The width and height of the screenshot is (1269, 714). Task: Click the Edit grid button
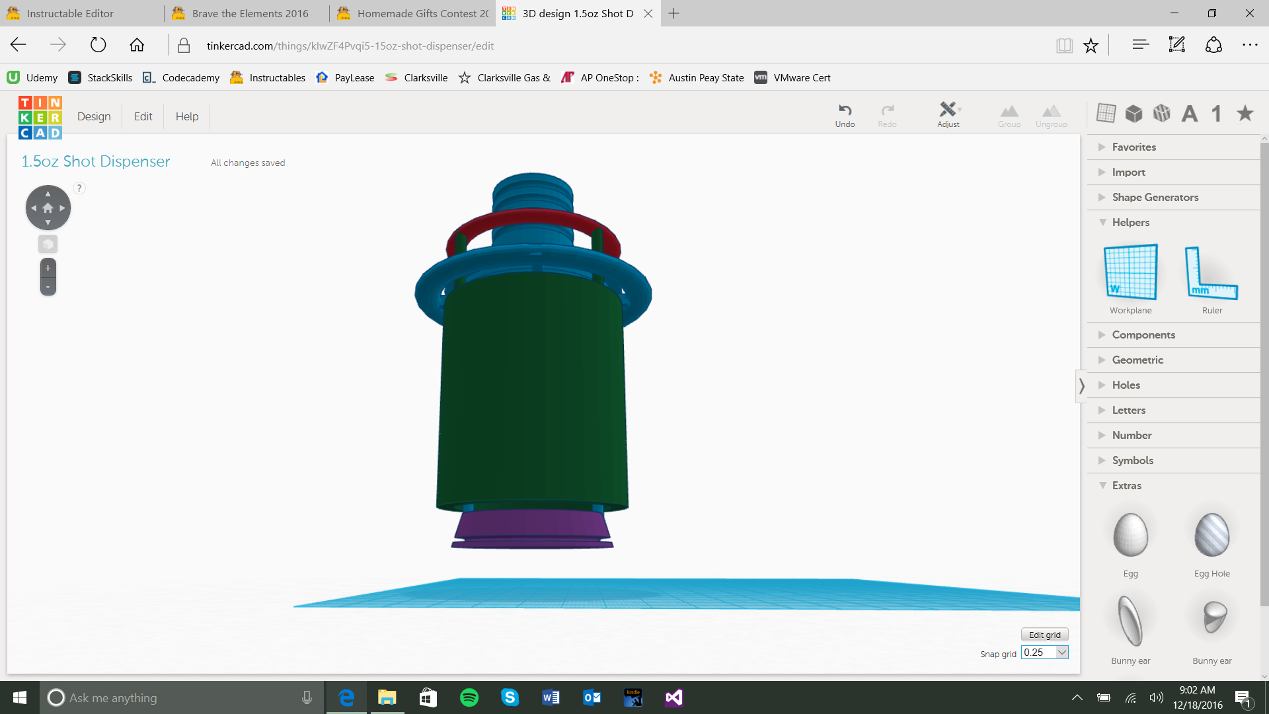click(x=1044, y=635)
